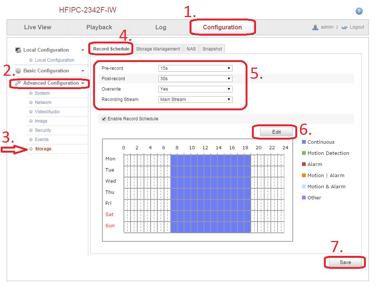Open the Pre-record duration dropdown
The image size is (384, 290).
point(195,68)
